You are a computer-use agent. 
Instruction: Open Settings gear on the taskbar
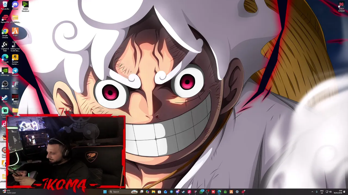237,192
